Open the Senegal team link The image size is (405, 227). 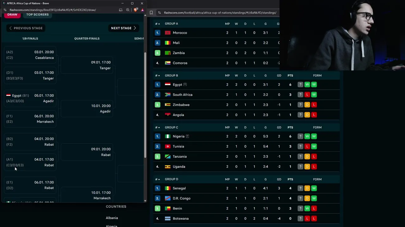[x=179, y=188]
